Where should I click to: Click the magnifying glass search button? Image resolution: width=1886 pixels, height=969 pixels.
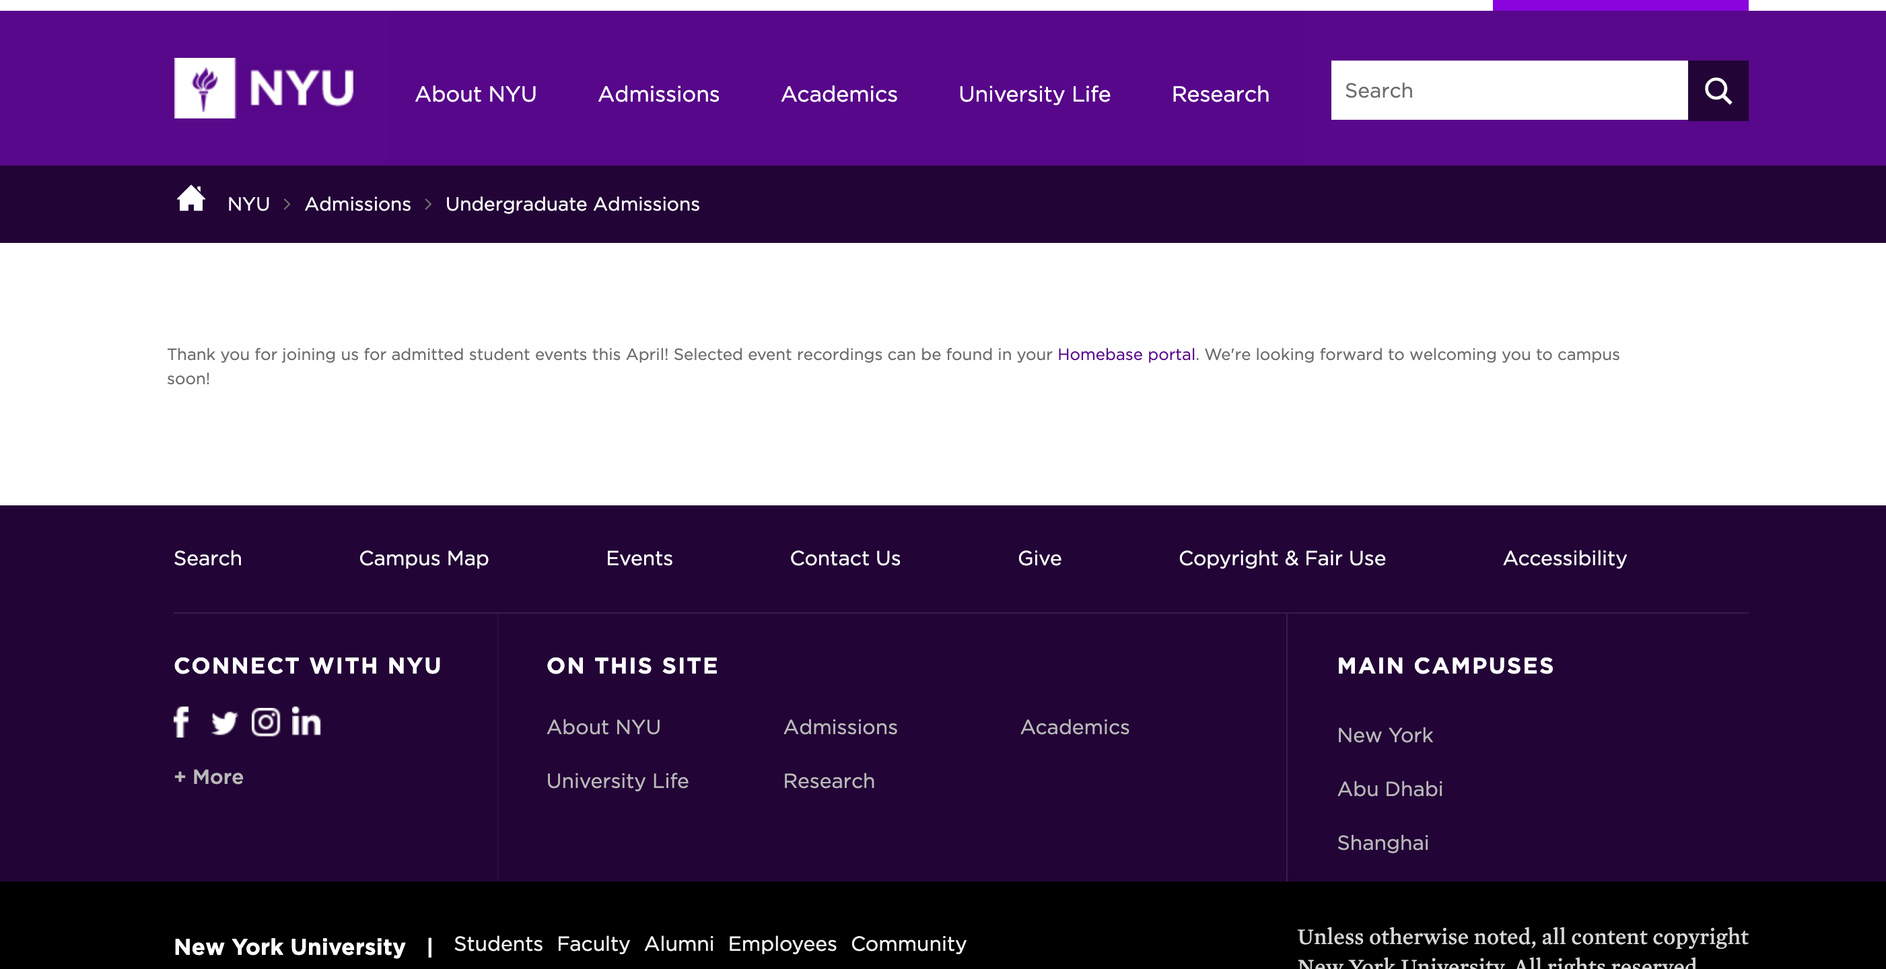click(1718, 91)
